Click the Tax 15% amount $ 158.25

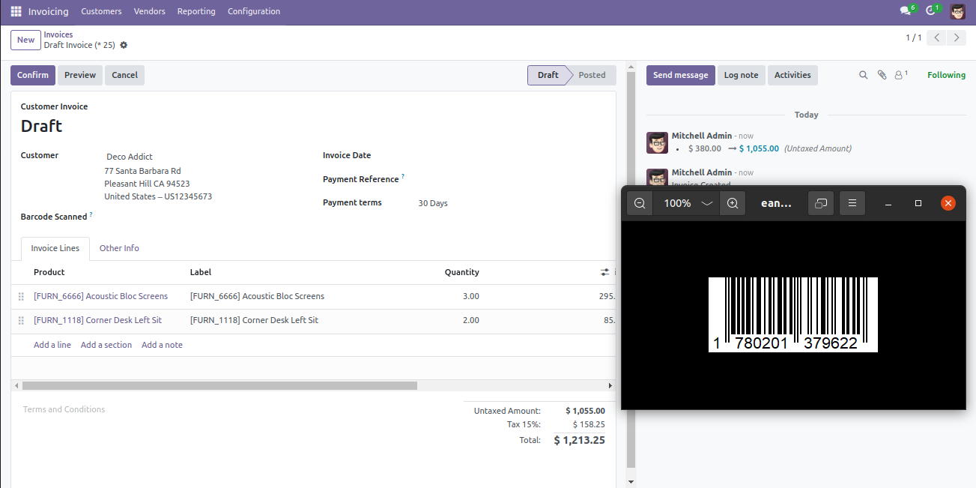589,424
